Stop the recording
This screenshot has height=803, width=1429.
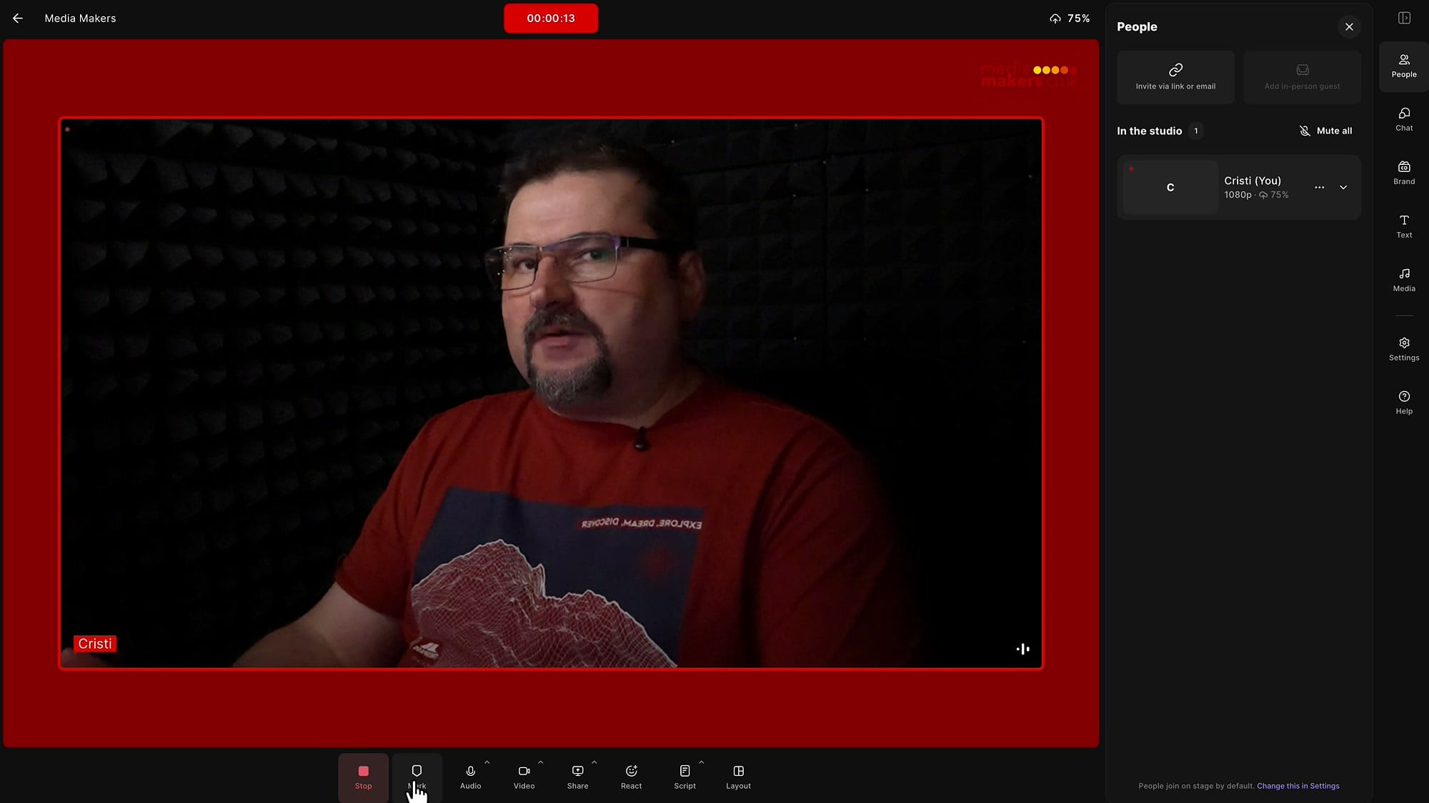pyautogui.click(x=363, y=777)
